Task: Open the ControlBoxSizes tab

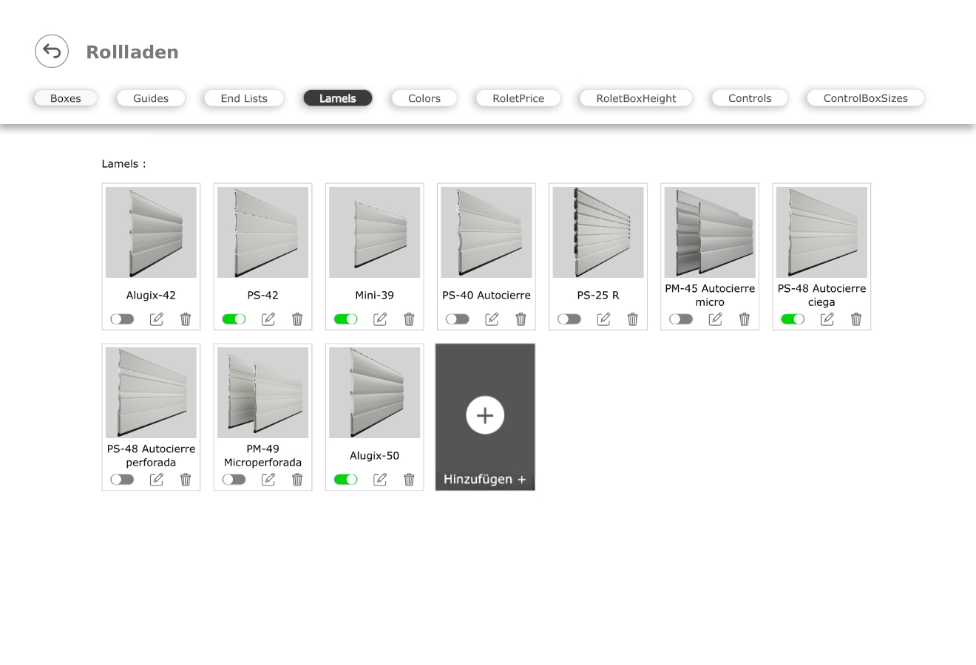Action: (x=865, y=98)
